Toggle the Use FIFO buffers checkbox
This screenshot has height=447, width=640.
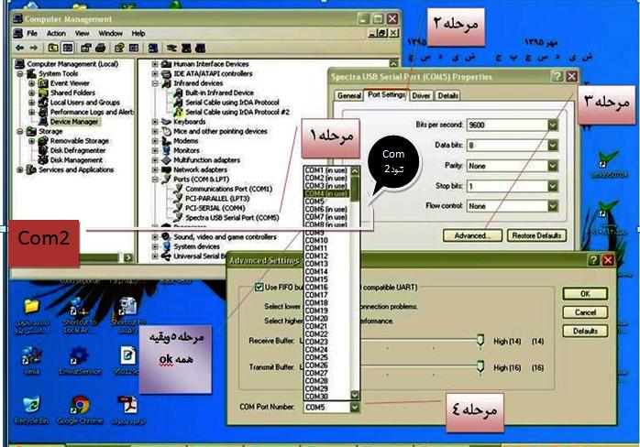tap(259, 288)
